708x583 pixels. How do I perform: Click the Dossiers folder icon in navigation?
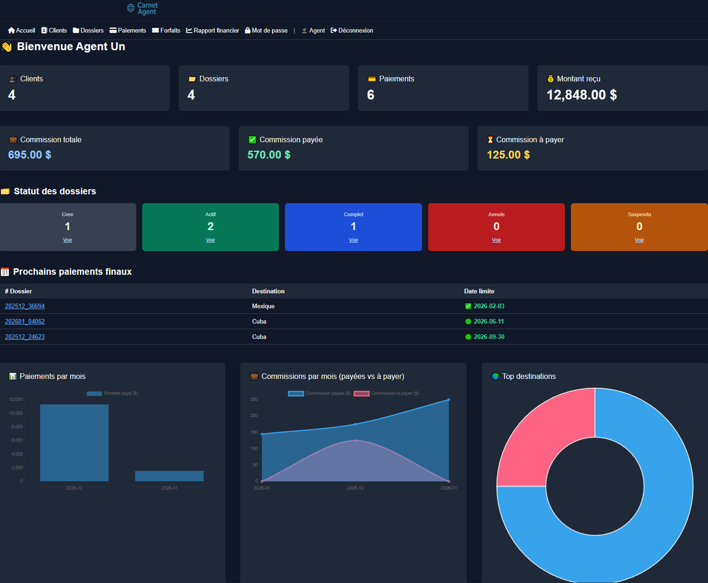coord(76,30)
